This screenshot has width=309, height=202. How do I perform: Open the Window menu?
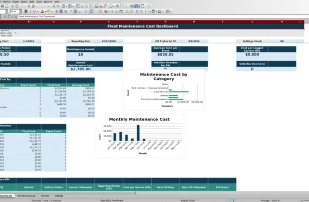pyautogui.click(x=48, y=1)
